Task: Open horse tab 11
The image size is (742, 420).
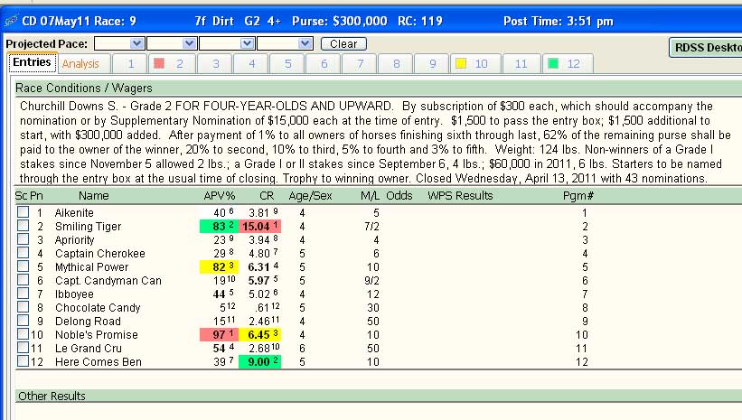Action: pyautogui.click(x=521, y=64)
